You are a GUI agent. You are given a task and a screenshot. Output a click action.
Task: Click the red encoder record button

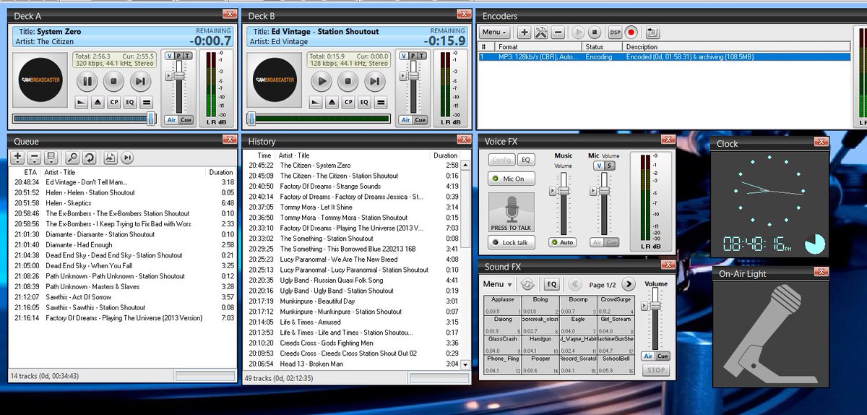(631, 33)
